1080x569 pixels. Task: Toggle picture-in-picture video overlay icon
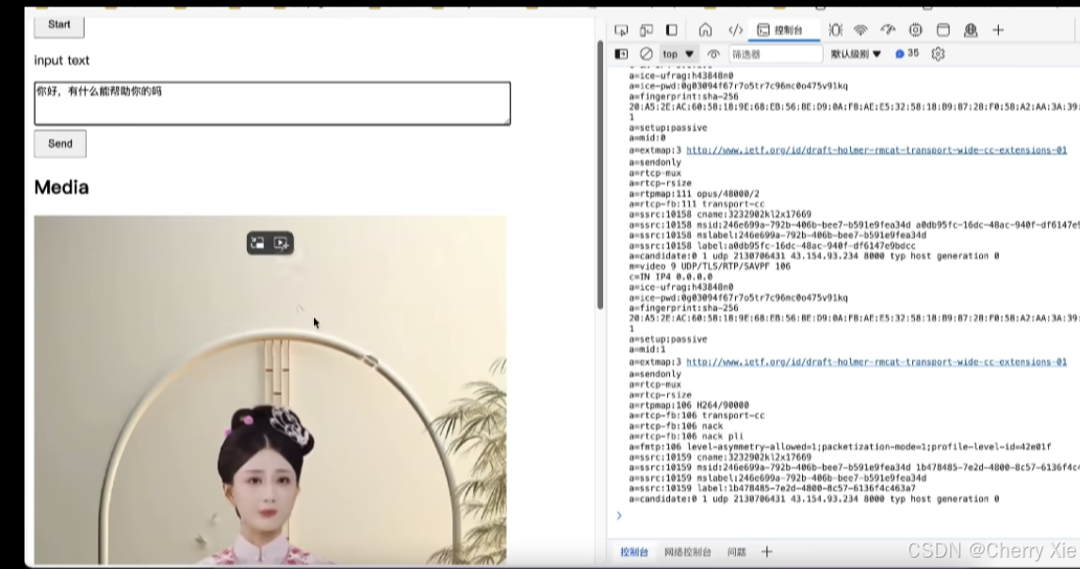pos(257,242)
